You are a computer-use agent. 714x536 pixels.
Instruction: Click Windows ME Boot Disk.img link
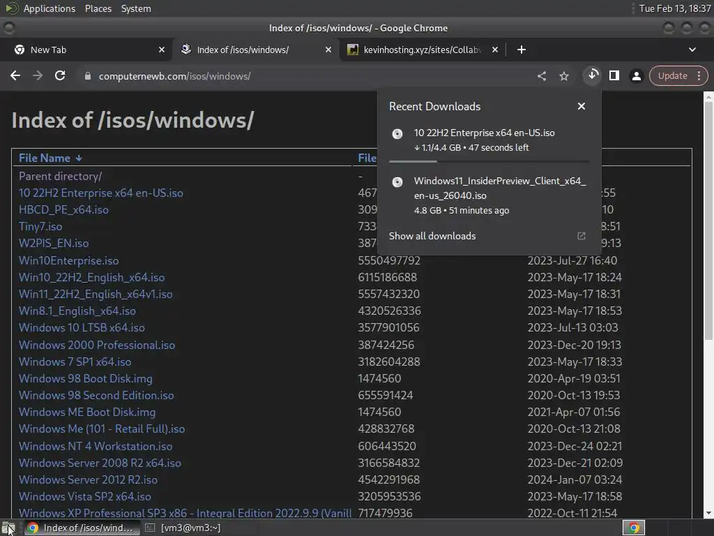coord(87,412)
